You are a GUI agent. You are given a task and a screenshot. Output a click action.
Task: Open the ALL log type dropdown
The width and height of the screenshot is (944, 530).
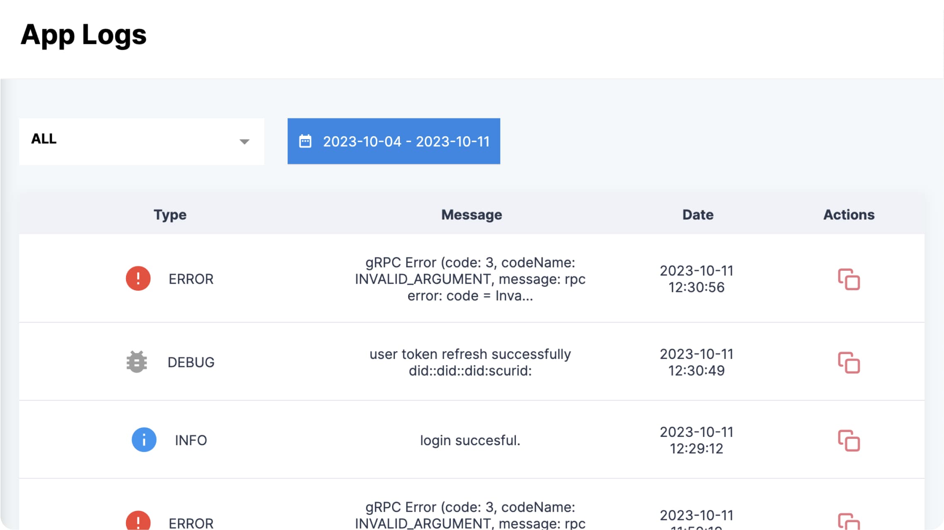[x=142, y=141]
